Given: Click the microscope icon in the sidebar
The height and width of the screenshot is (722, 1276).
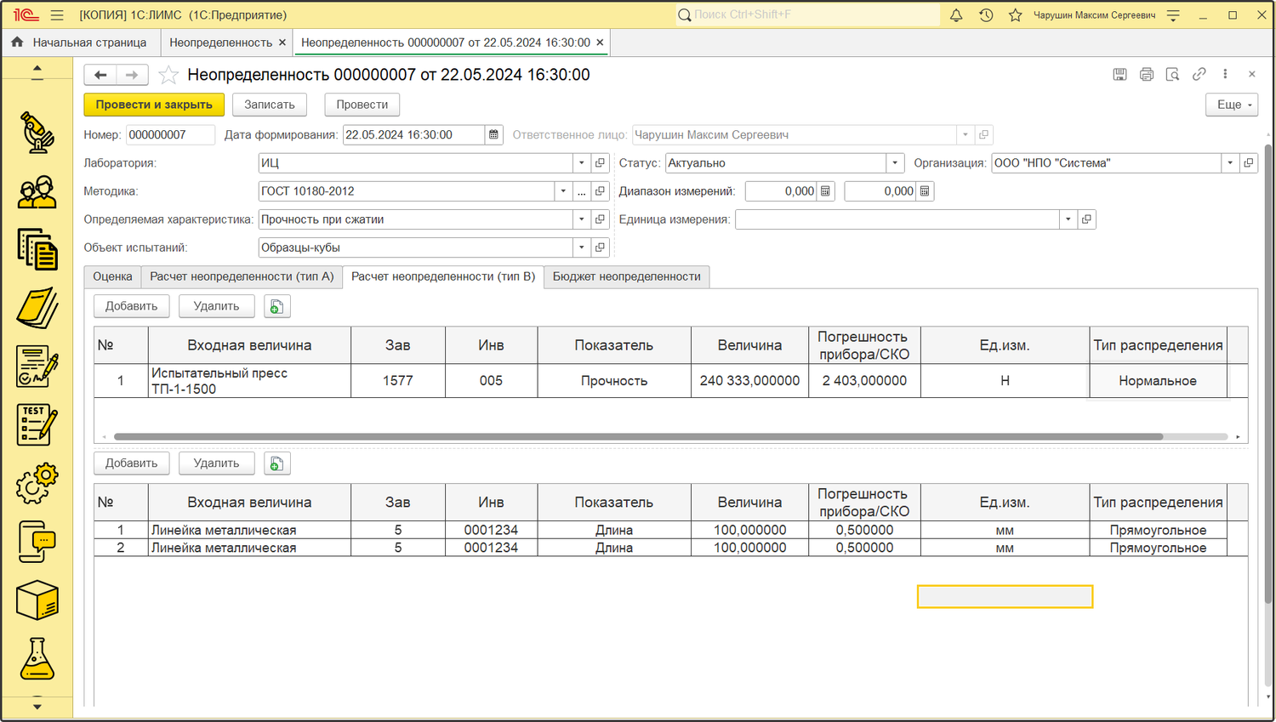Looking at the screenshot, I should click(37, 133).
